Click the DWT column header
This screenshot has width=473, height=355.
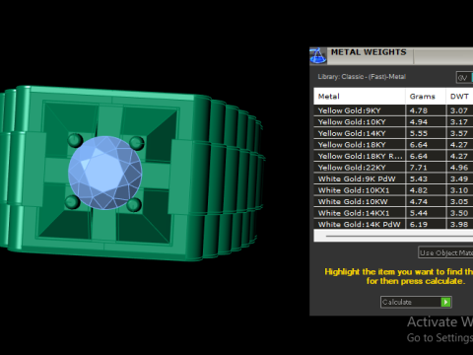[459, 97]
